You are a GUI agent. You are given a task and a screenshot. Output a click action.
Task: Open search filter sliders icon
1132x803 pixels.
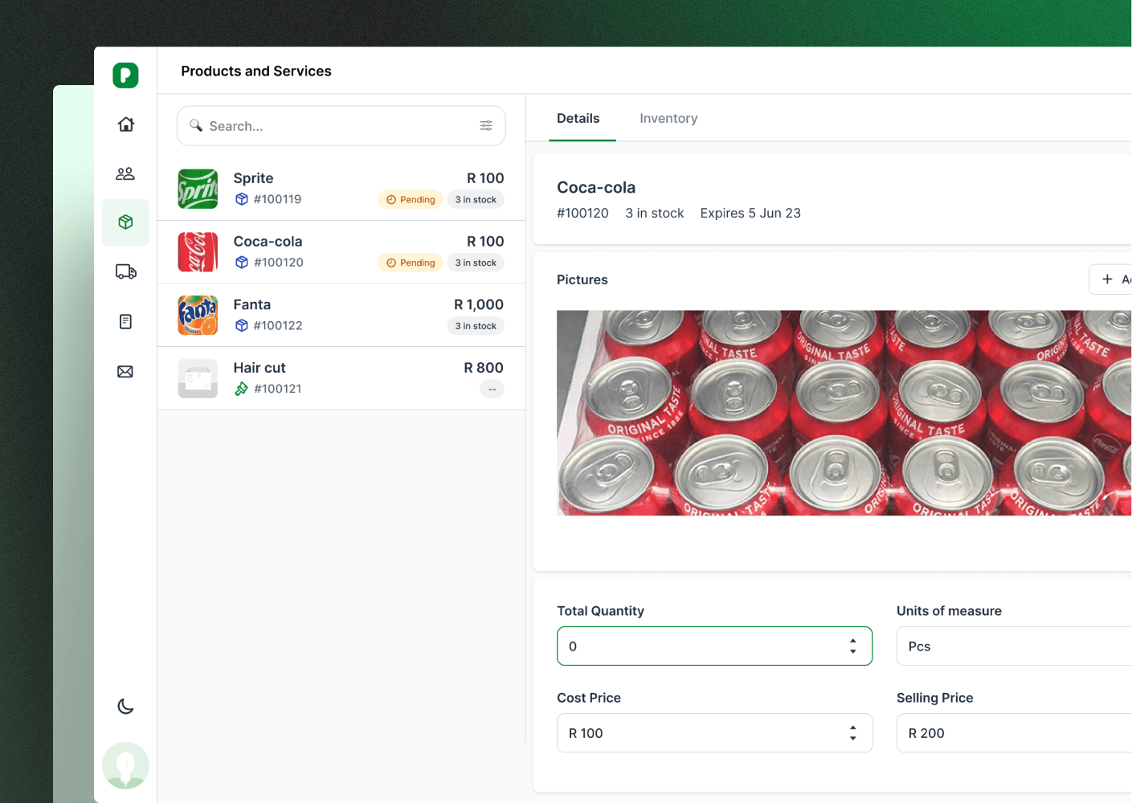tap(486, 125)
